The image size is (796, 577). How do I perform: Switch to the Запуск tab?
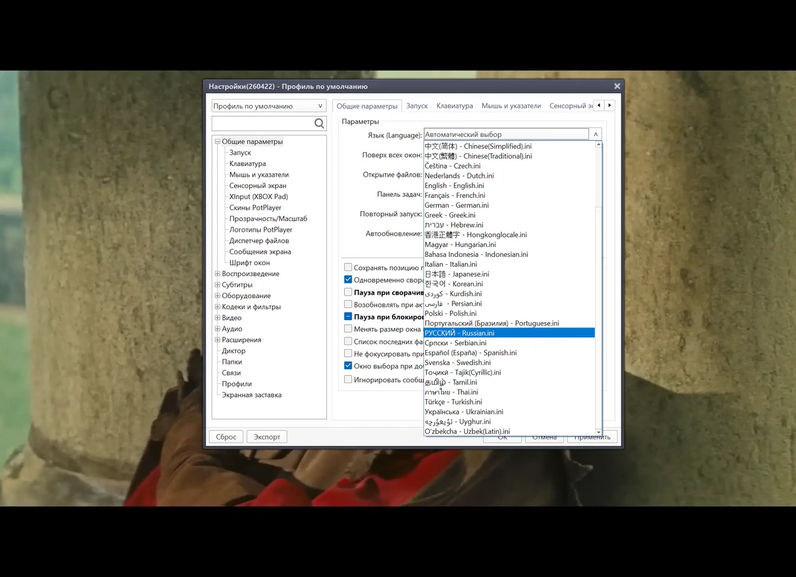tap(417, 106)
